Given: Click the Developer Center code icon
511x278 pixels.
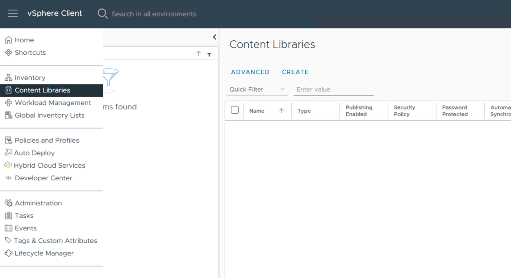Looking at the screenshot, I should [8, 178].
